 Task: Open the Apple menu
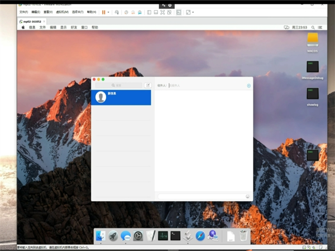click(23, 27)
